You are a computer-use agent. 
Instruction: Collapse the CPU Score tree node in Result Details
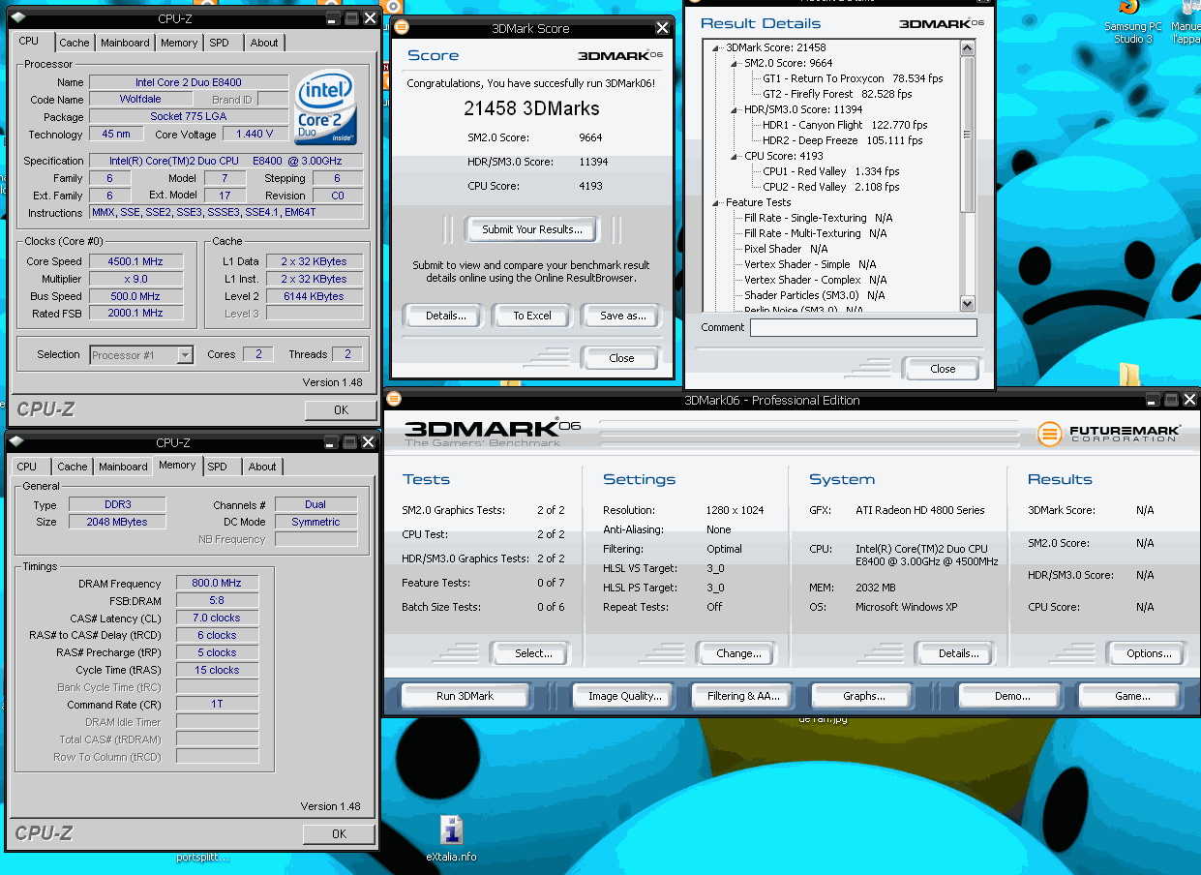736,156
